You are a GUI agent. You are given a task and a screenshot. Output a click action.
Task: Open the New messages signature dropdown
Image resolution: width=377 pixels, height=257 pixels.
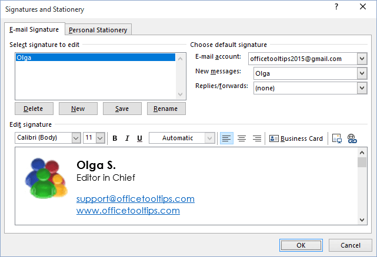(362, 73)
